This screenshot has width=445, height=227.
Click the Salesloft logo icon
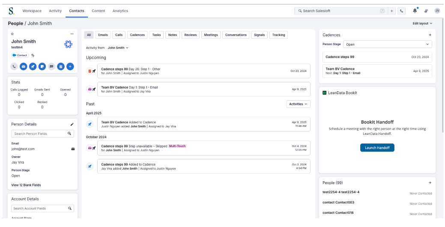pyautogui.click(x=12, y=11)
